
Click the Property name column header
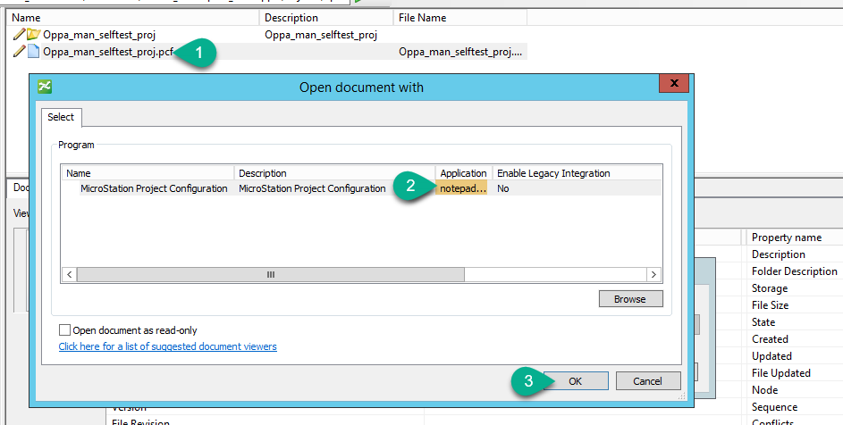(x=795, y=237)
